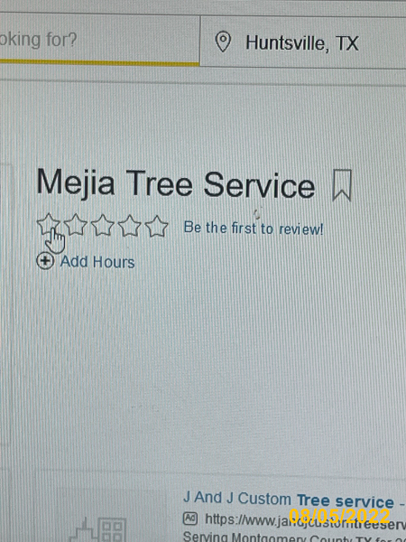Select the fourth rating star
The width and height of the screenshot is (406, 542).
(129, 226)
